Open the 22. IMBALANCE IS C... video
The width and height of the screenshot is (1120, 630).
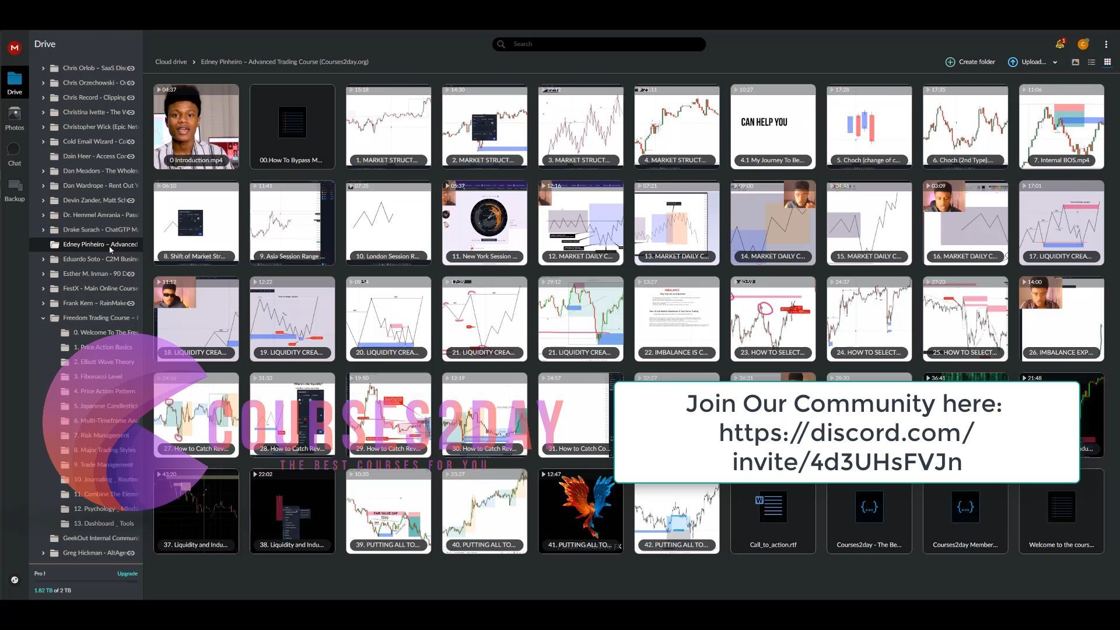pos(677,319)
